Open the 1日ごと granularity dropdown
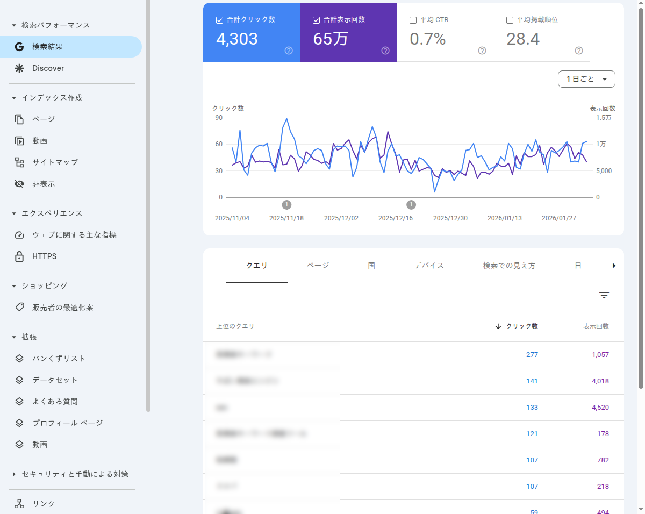Viewport: 645px width, 514px height. (586, 79)
